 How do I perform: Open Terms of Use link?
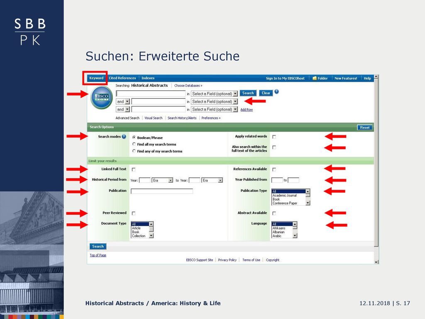pos(251,260)
